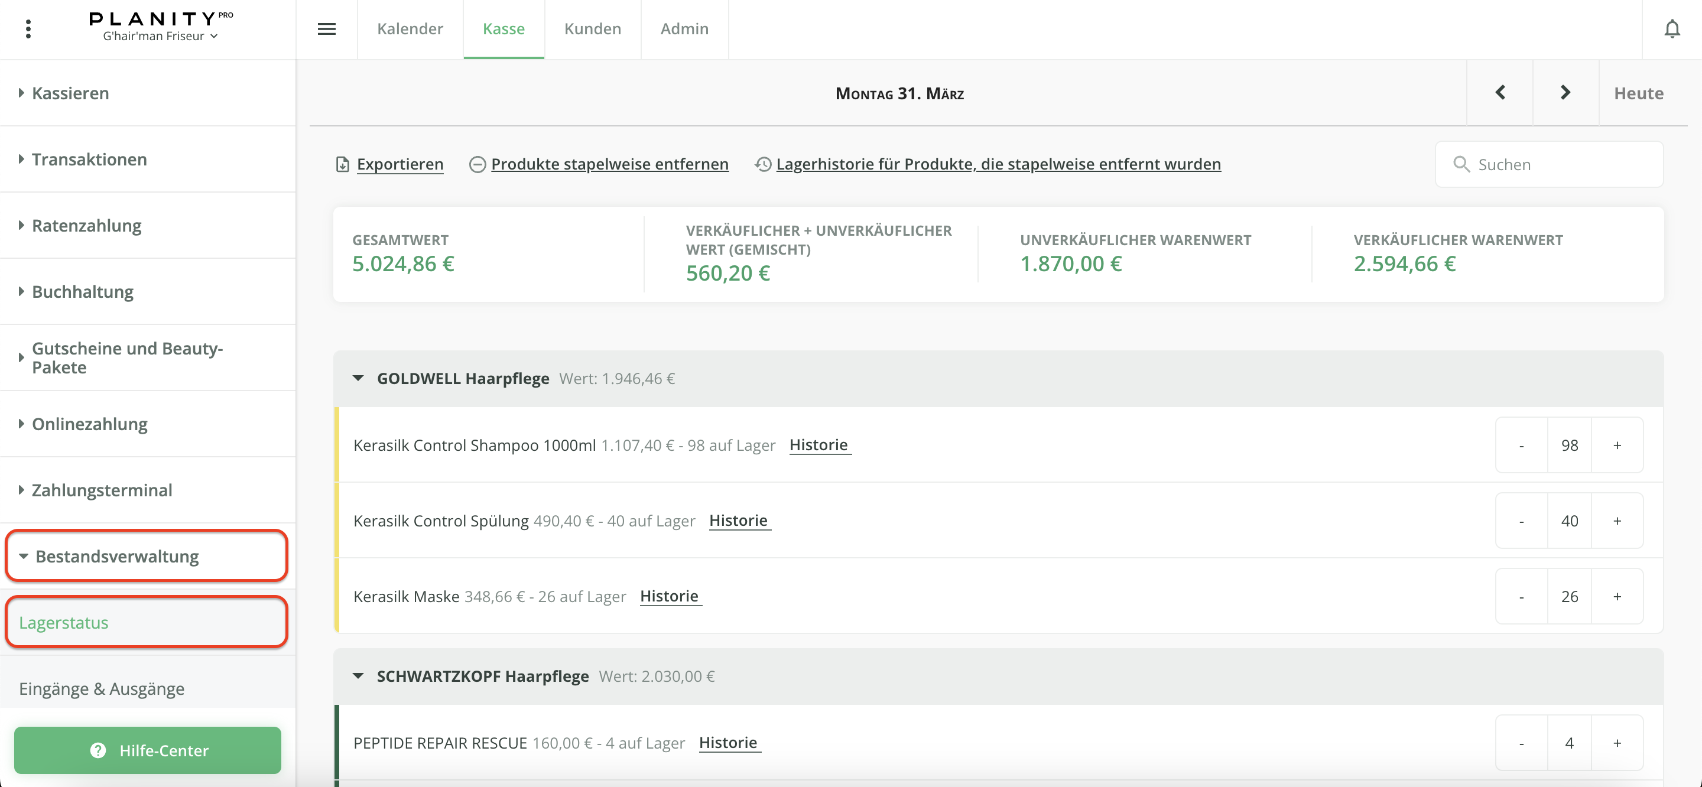Collapse the GOLDWELL Haarpflege group
This screenshot has width=1702, height=787.
[358, 379]
